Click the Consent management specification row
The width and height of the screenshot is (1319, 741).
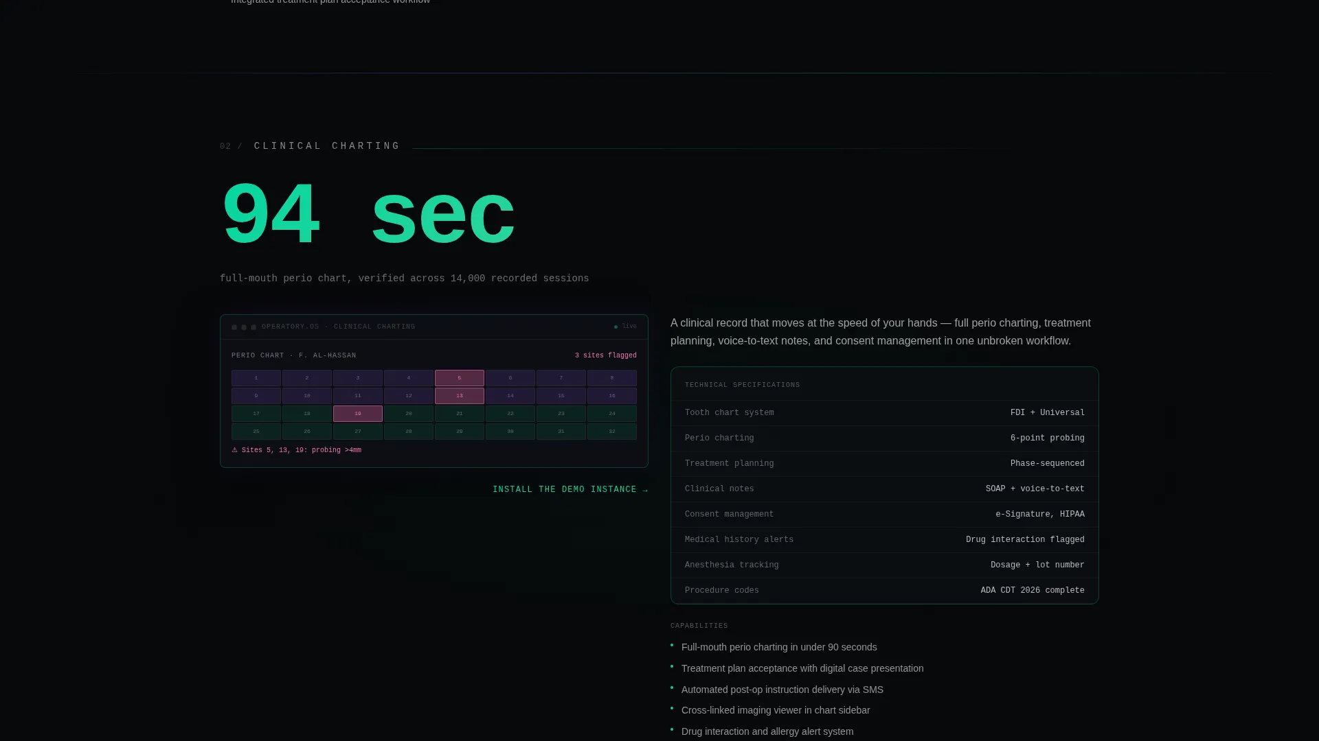885,515
